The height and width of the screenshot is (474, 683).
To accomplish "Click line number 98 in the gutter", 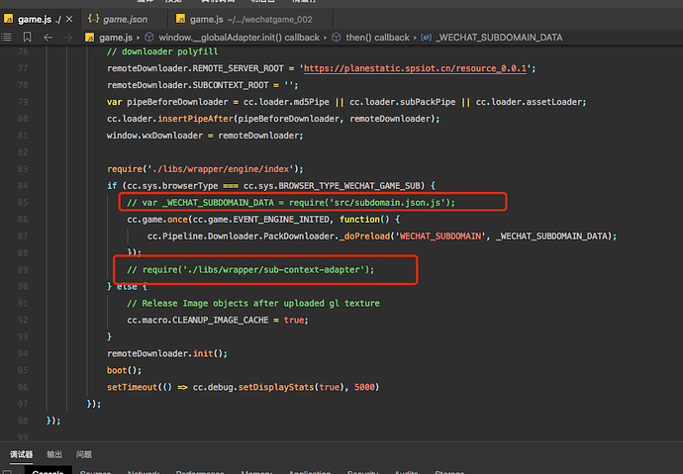I will (x=23, y=421).
